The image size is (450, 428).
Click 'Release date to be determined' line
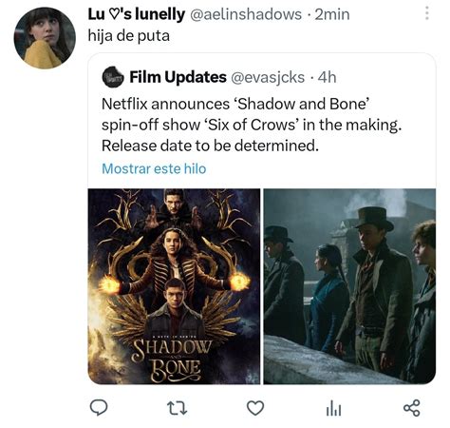[210, 146]
